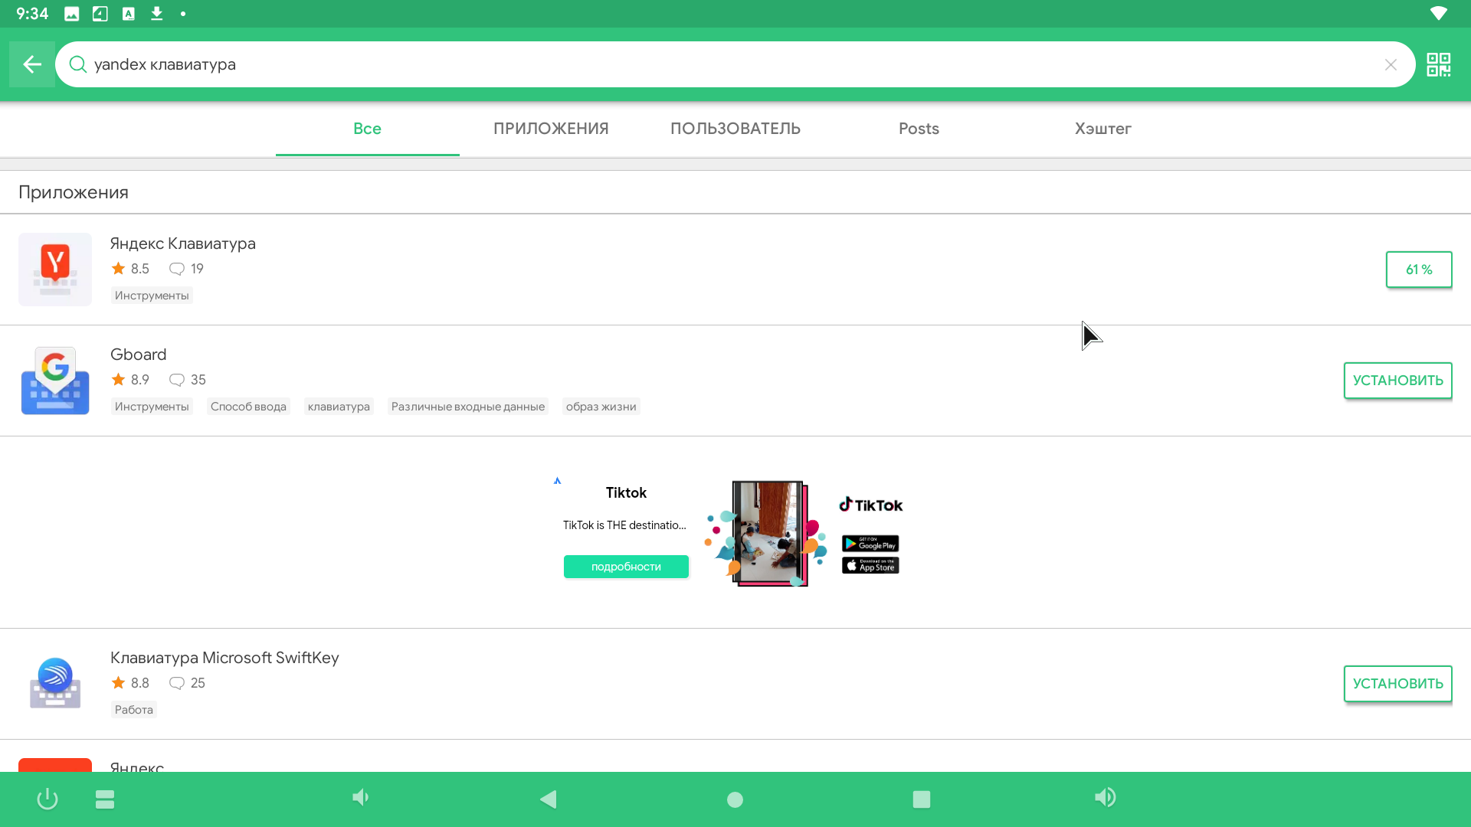This screenshot has height=827, width=1471.
Task: Tap the Android back triangle
Action: coord(549,799)
